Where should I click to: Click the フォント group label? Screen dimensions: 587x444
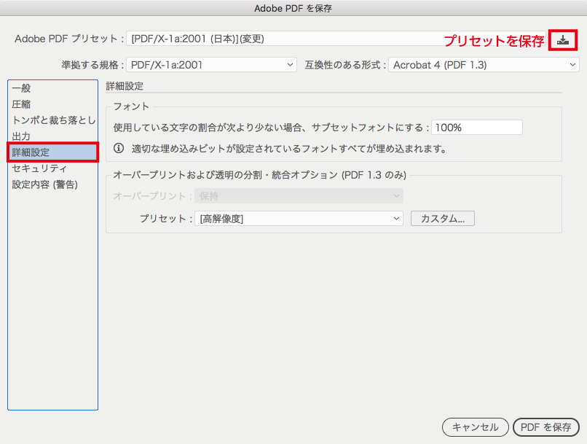pos(131,106)
